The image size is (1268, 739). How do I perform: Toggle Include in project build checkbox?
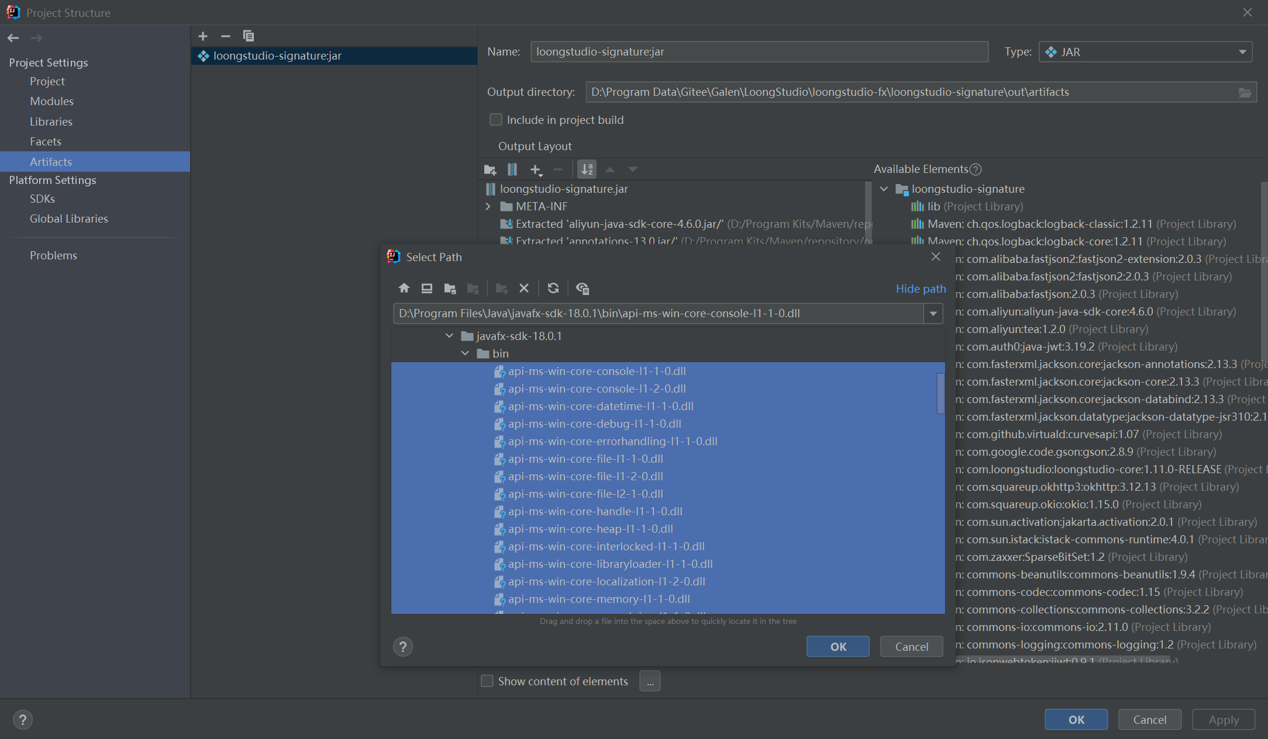(x=495, y=120)
